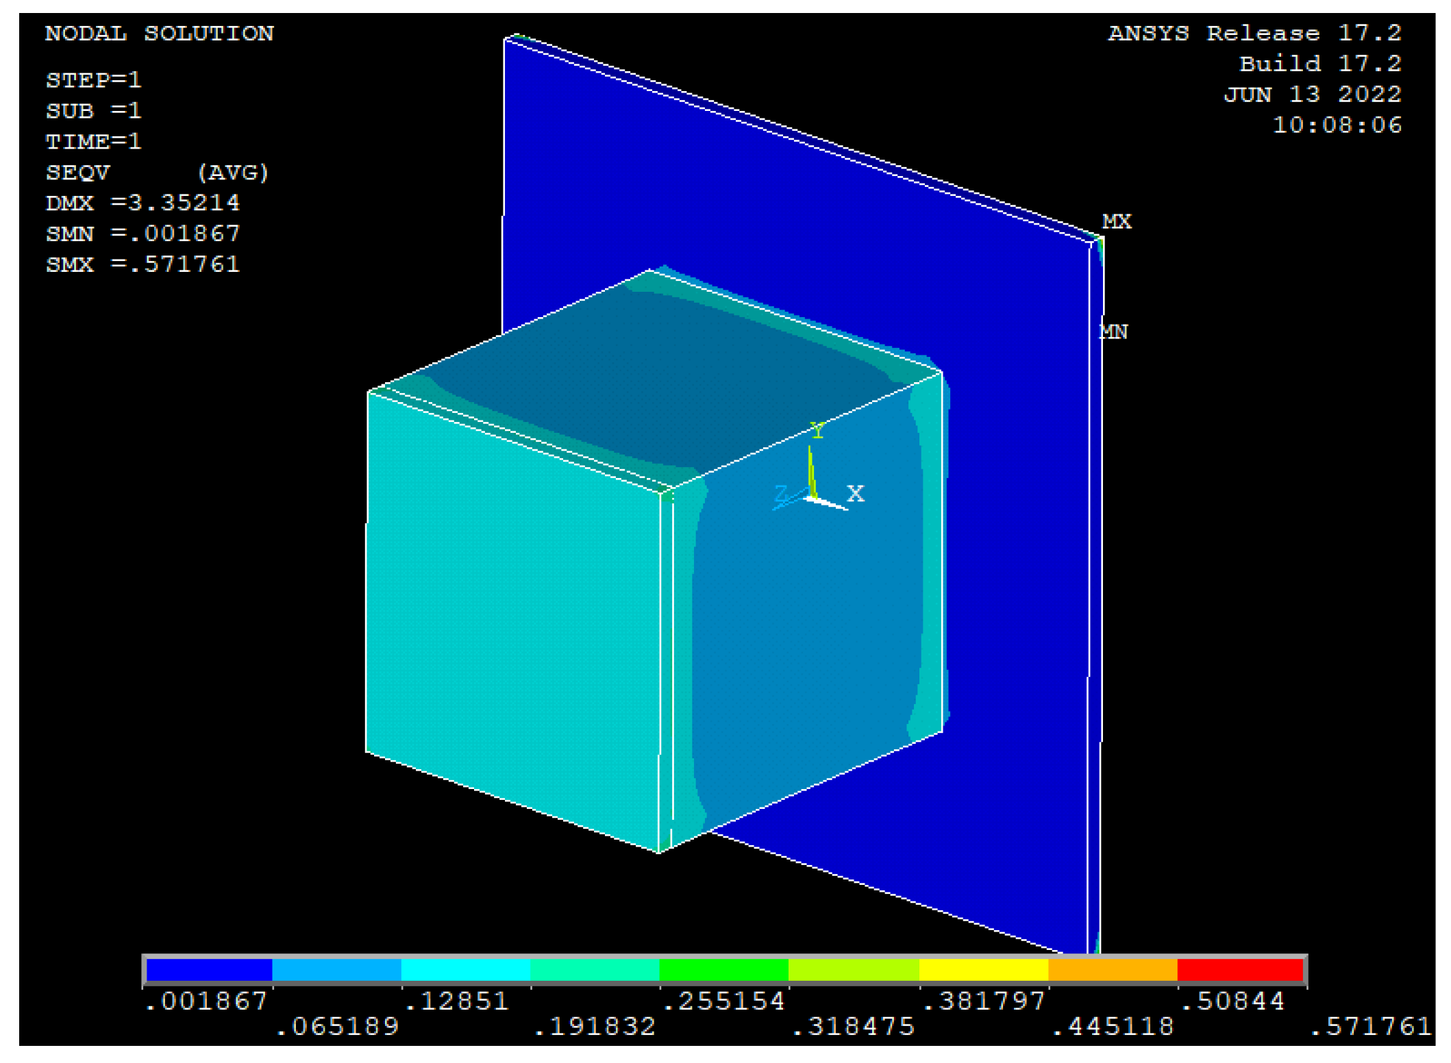Click the Z axis triad label

click(782, 494)
